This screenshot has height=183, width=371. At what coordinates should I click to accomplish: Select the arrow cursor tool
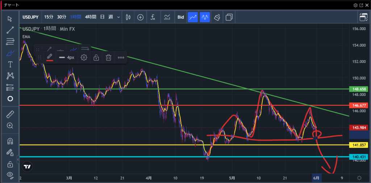click(10, 19)
